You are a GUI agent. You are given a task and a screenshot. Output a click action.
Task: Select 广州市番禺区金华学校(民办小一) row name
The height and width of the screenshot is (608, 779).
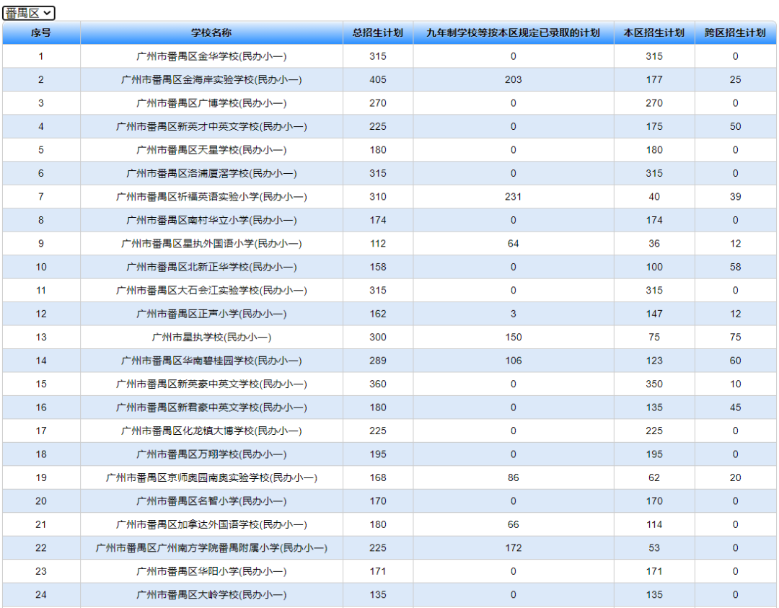click(x=211, y=57)
